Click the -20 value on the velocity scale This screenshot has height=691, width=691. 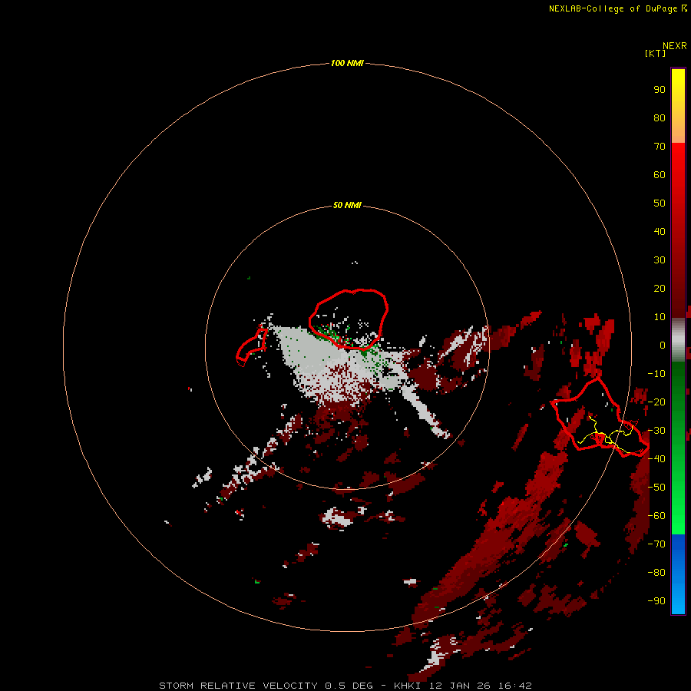[656, 402]
